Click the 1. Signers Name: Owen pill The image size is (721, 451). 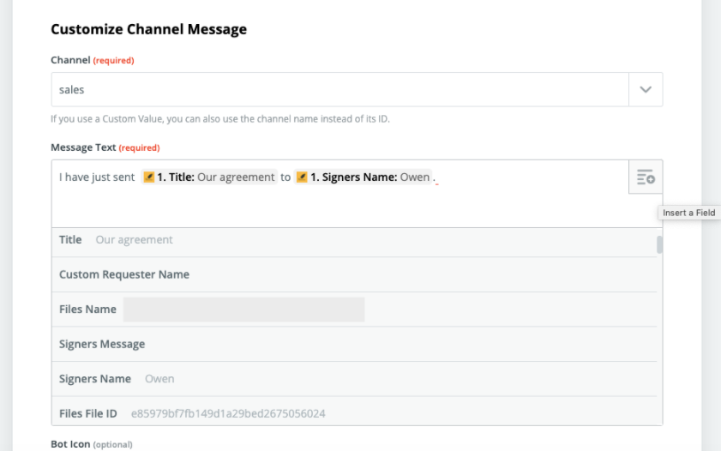[363, 177]
